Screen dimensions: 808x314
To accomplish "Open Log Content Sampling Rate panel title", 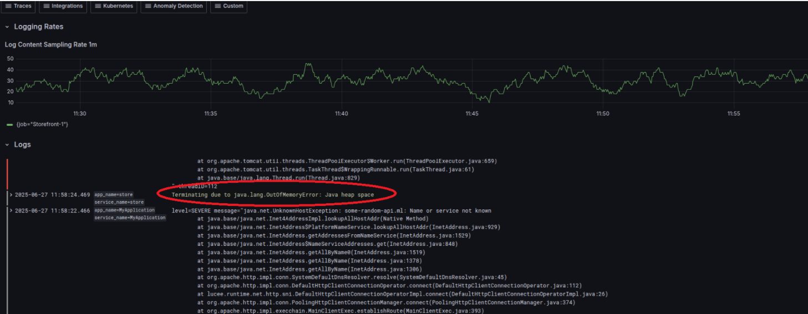I will click(50, 44).
